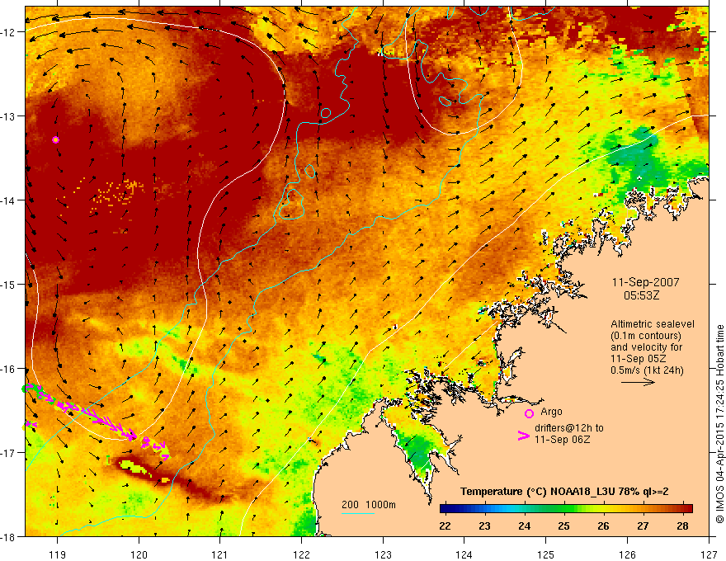Click longitude axis label '120'

[139, 554]
